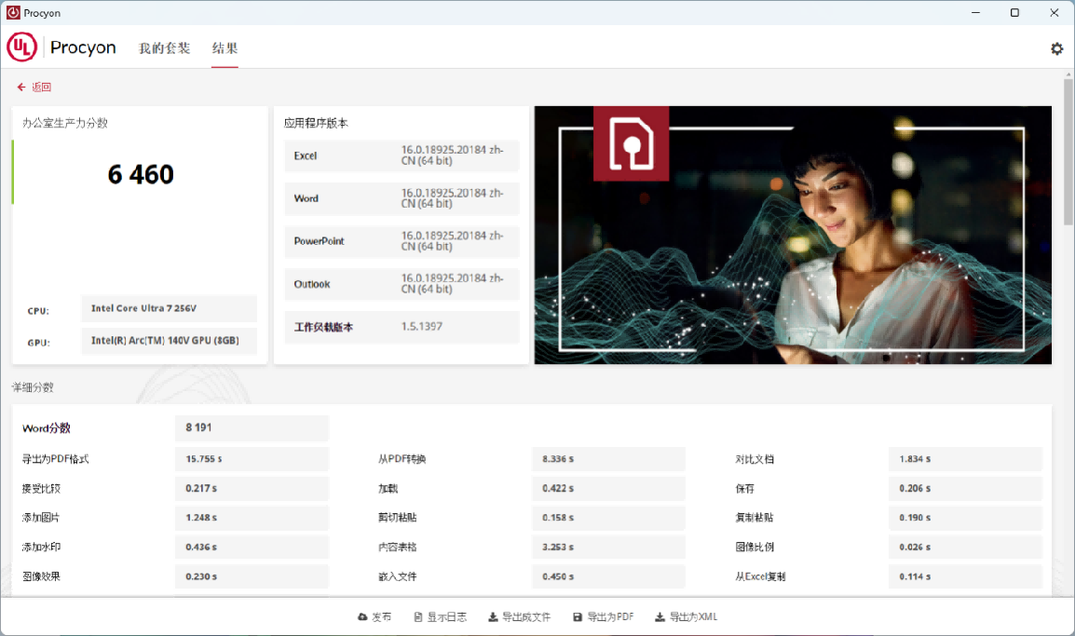
Task: Close the Procyon window
Action: point(1055,12)
